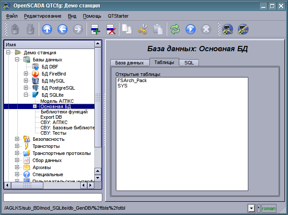Click the БД SQLite icon
288x215 pixels.
(35, 95)
